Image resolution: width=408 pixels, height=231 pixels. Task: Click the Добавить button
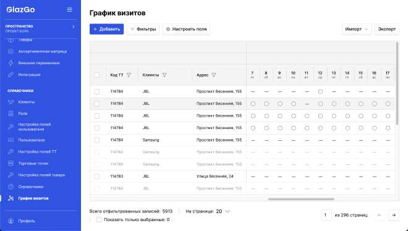106,29
